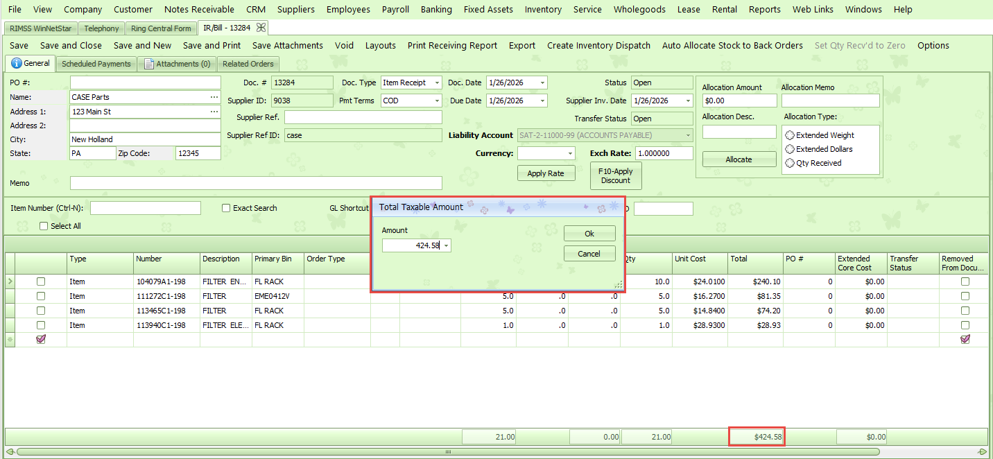993x459 pixels.
Task: Switch to the Scheduled Payments tab
Action: pyautogui.click(x=96, y=64)
